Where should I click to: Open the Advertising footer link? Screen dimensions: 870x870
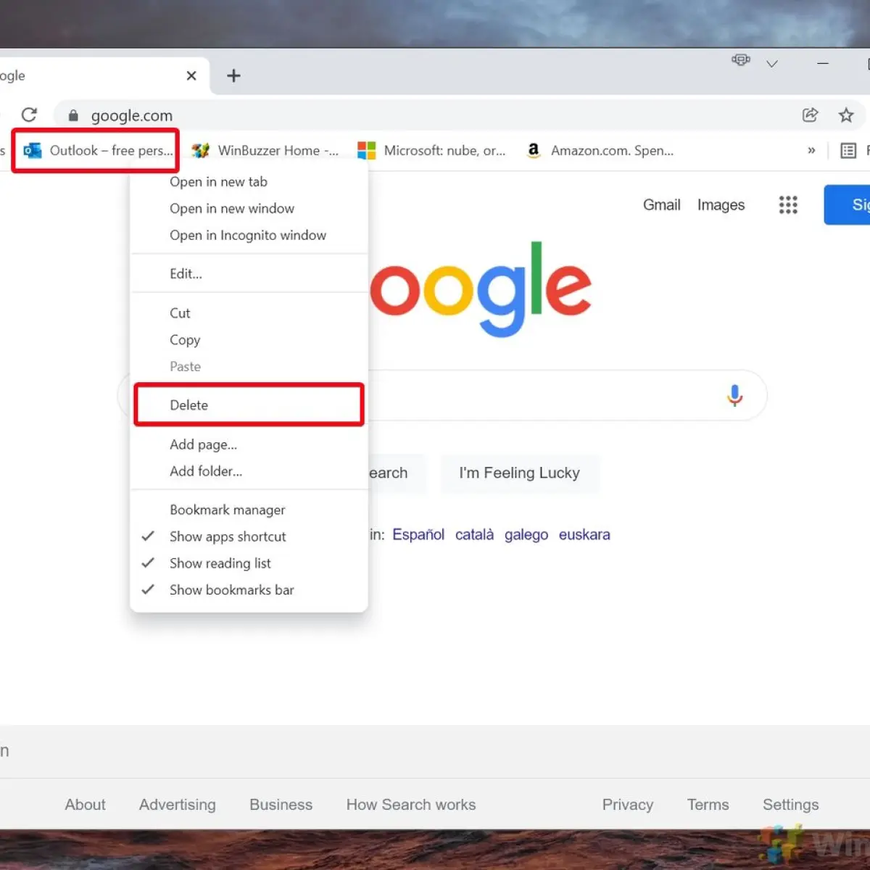click(178, 805)
